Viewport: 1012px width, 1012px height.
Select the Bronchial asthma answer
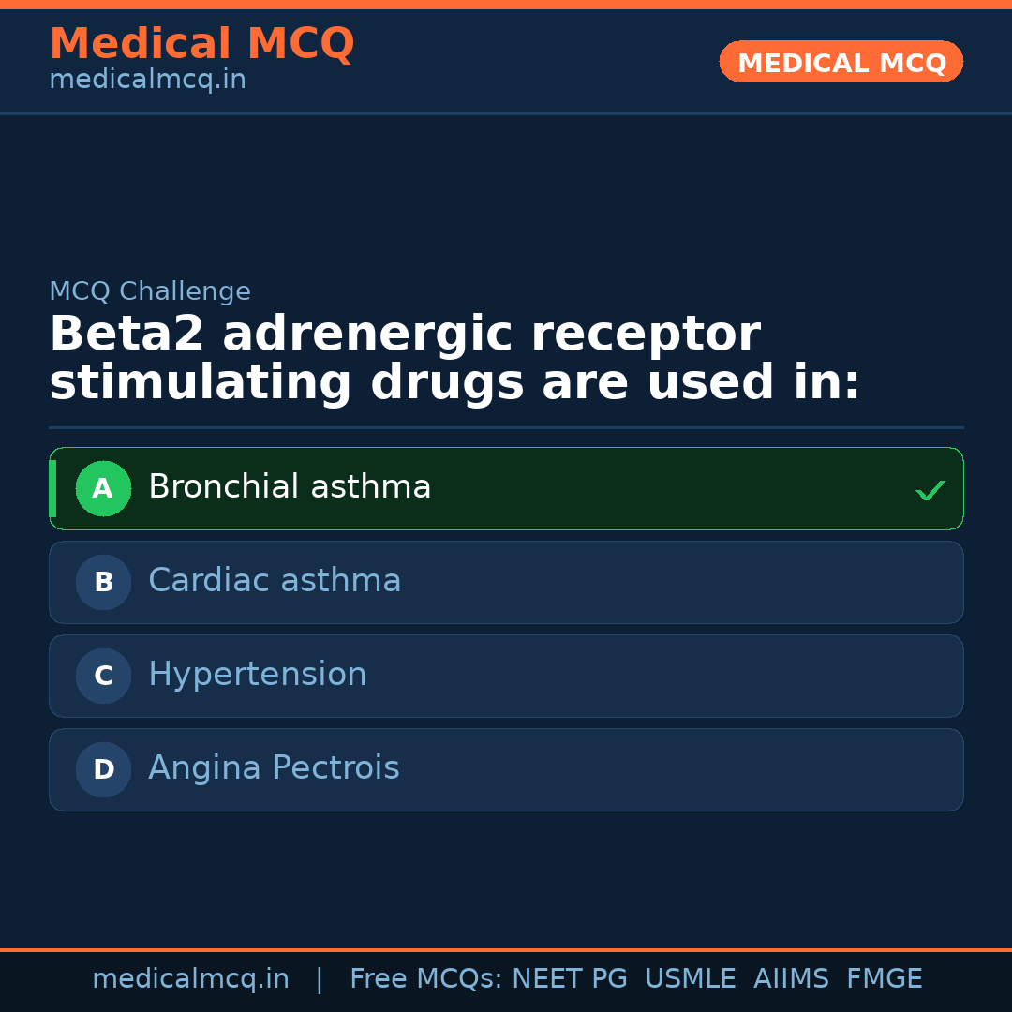click(290, 487)
